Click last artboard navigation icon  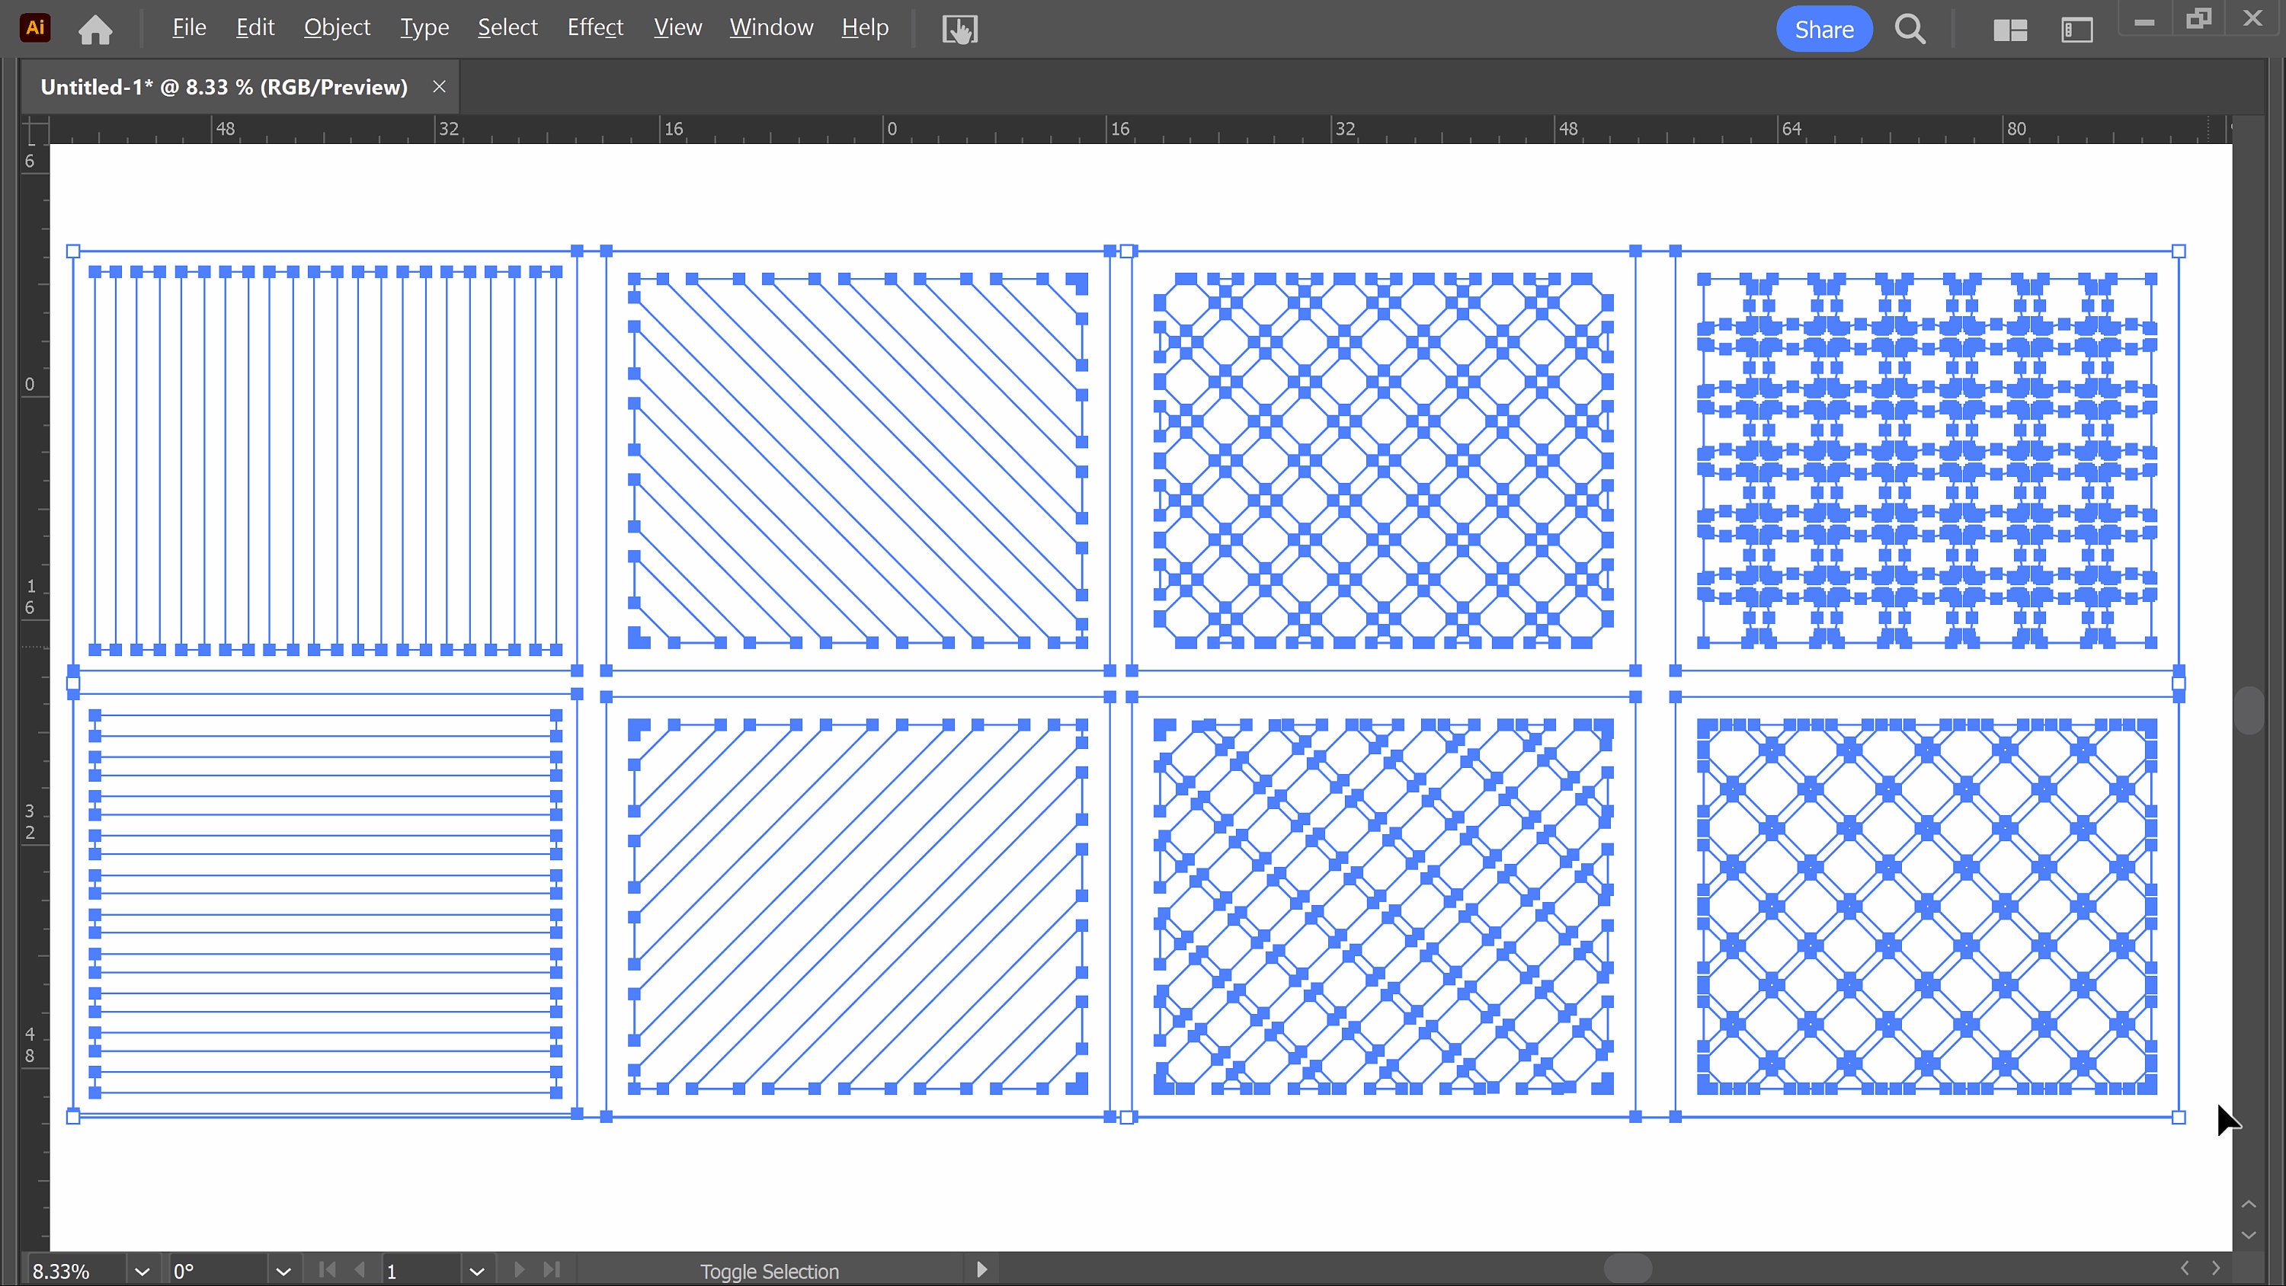(x=552, y=1270)
